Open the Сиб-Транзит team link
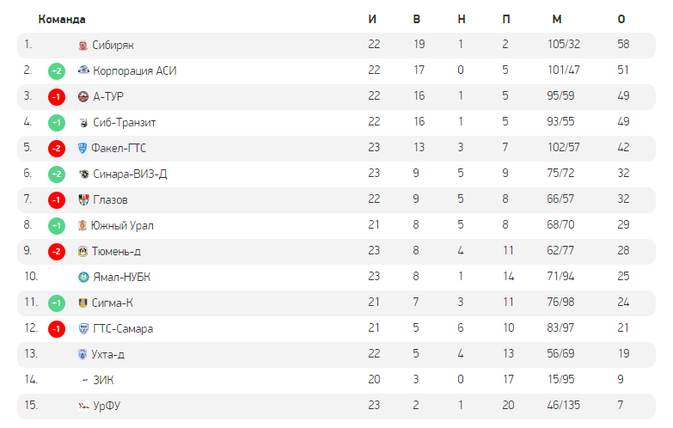This screenshot has width=673, height=428. pos(124,123)
